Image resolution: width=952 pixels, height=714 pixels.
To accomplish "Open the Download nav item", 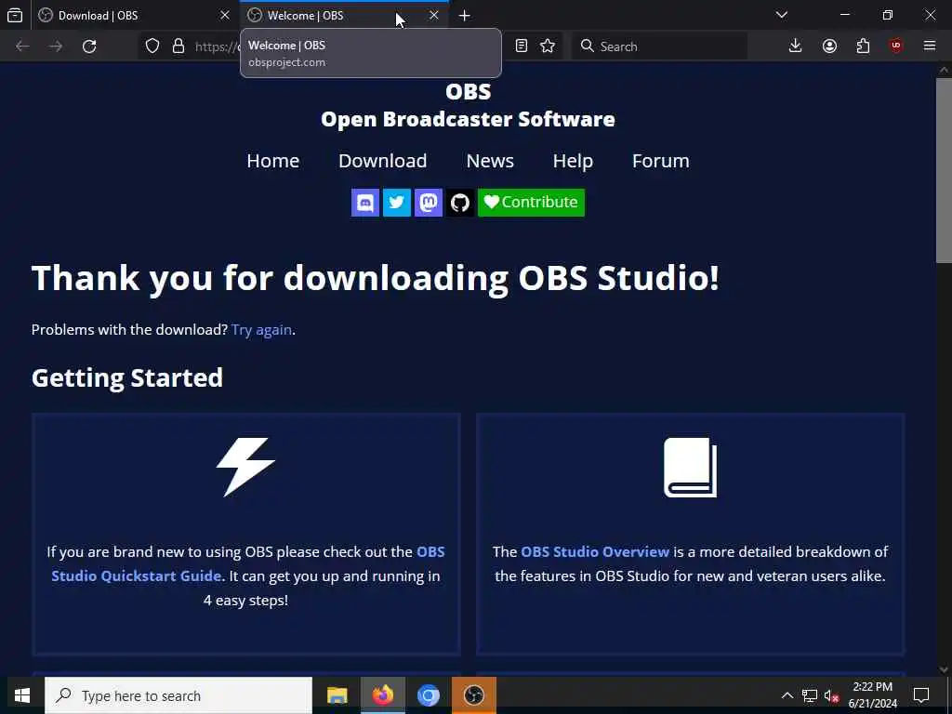I will (382, 161).
